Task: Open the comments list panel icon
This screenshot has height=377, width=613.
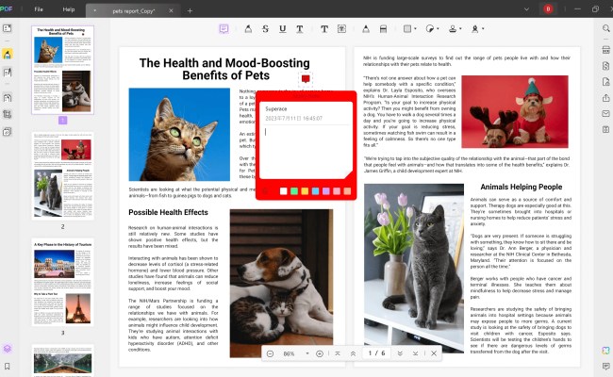Action: [606, 366]
